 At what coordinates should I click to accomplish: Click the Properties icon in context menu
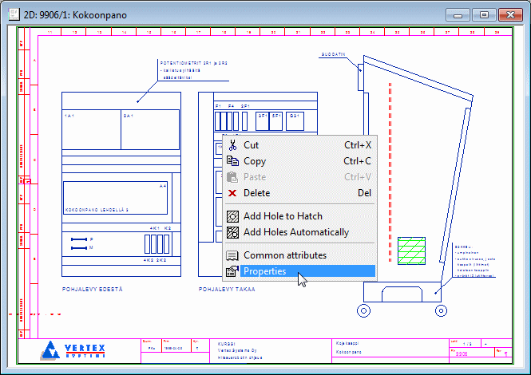pos(232,271)
